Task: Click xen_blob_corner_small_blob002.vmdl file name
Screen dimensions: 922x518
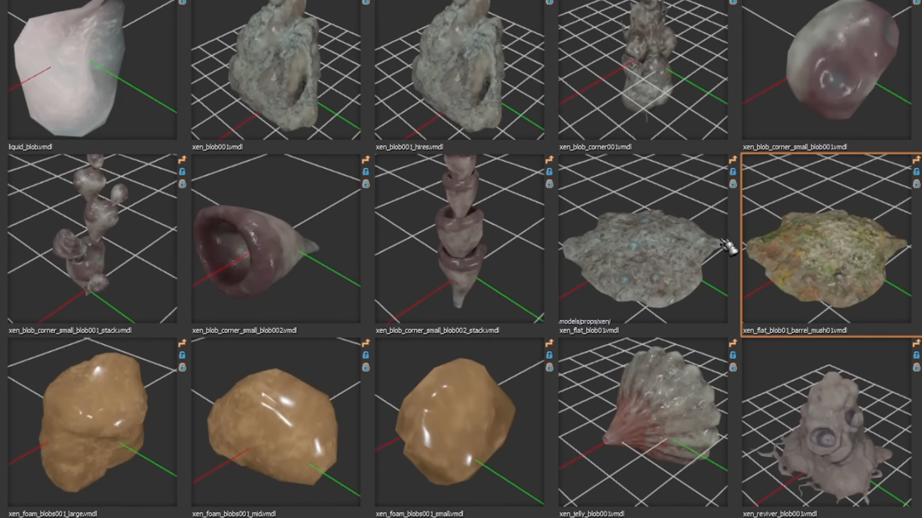Action: (244, 330)
